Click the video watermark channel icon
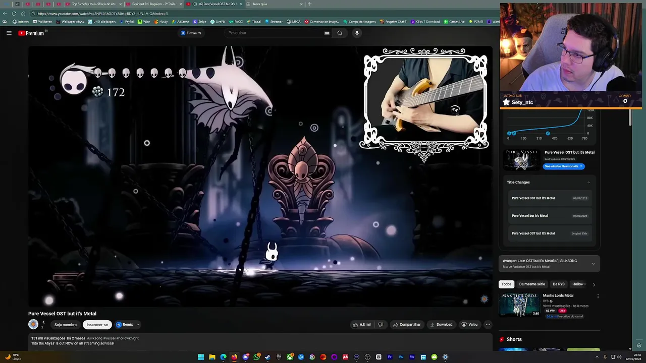This screenshot has width=646, height=363. [x=484, y=299]
